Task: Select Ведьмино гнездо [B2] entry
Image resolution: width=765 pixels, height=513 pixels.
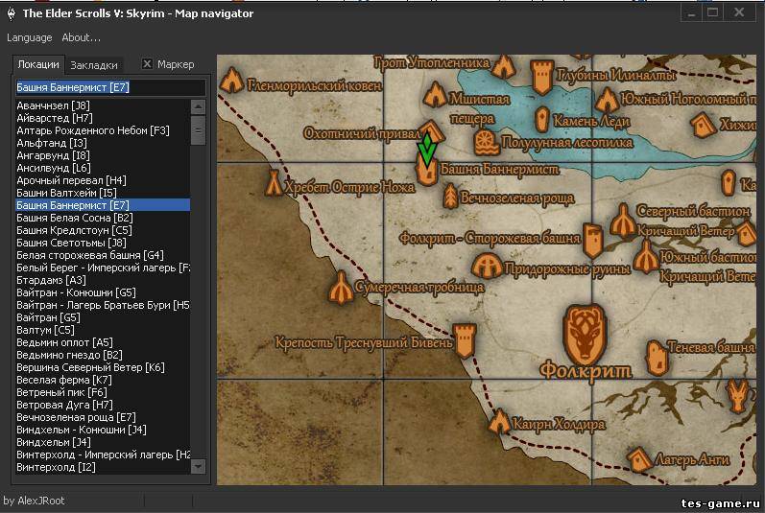Action: tap(103, 355)
